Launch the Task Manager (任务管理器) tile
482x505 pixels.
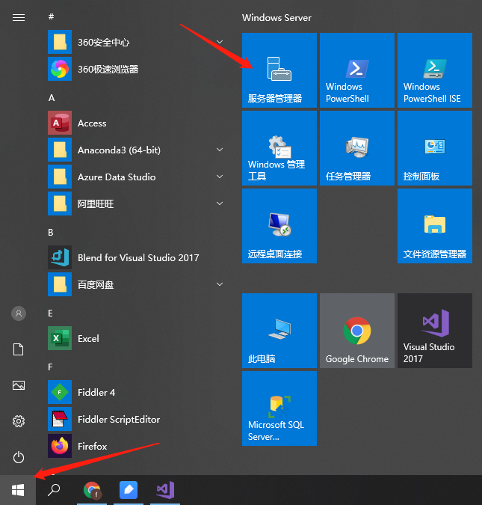[x=357, y=148]
